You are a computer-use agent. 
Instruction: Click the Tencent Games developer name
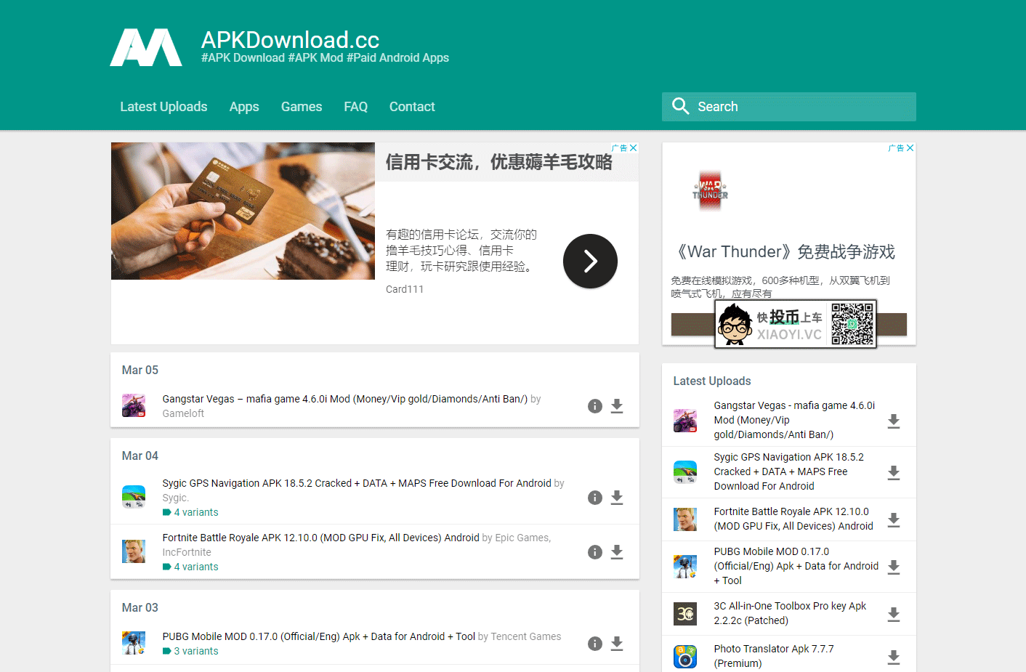526,636
